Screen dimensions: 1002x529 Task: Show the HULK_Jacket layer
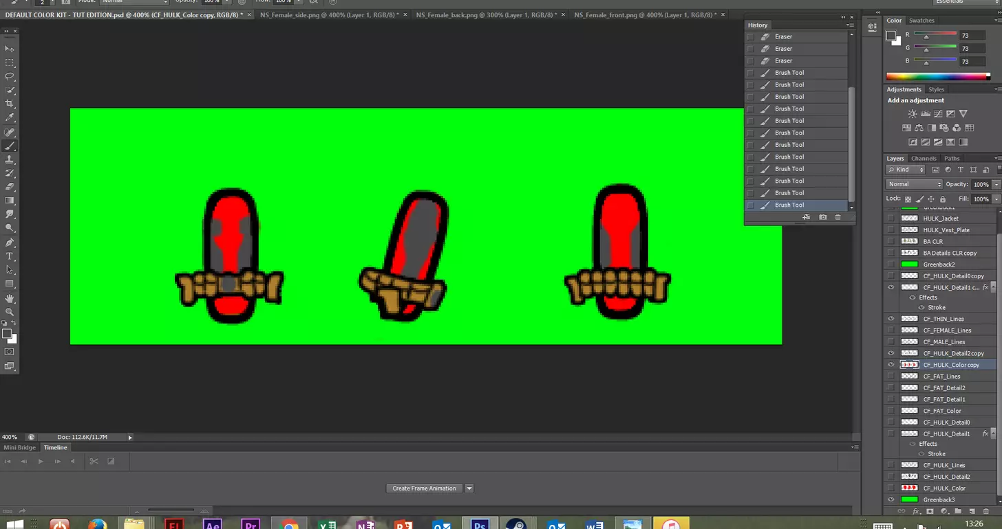[891, 218]
